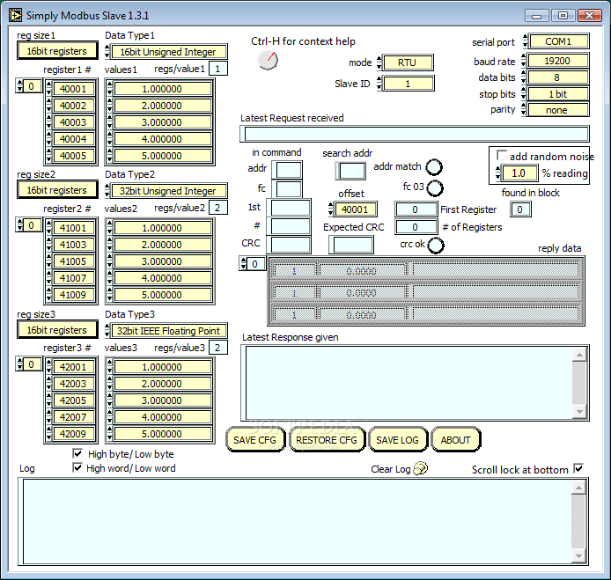Change the data bits 8 selector
This screenshot has height=580, width=611.
[x=557, y=77]
